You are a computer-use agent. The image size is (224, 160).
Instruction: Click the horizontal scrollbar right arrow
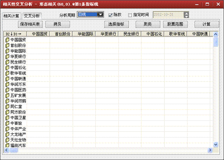[x=210, y=150]
